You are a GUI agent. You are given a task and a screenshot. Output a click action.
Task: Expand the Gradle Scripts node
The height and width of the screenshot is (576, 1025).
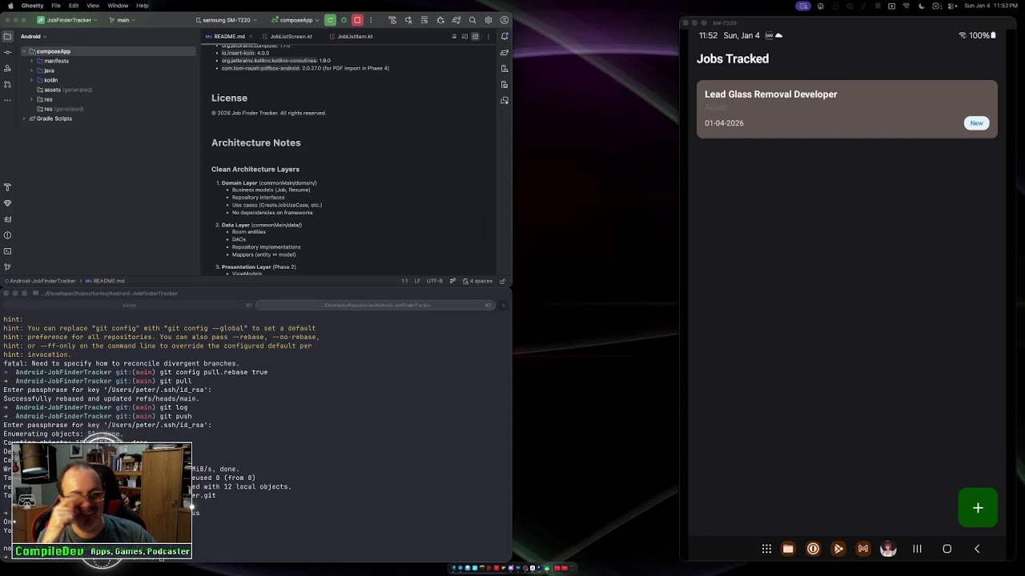pos(24,118)
